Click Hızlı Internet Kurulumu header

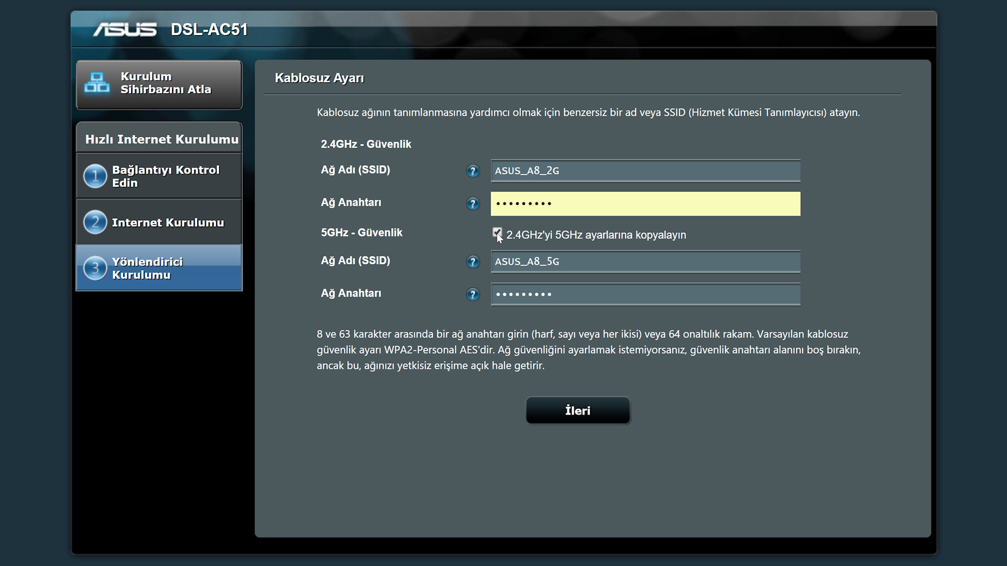tap(162, 139)
